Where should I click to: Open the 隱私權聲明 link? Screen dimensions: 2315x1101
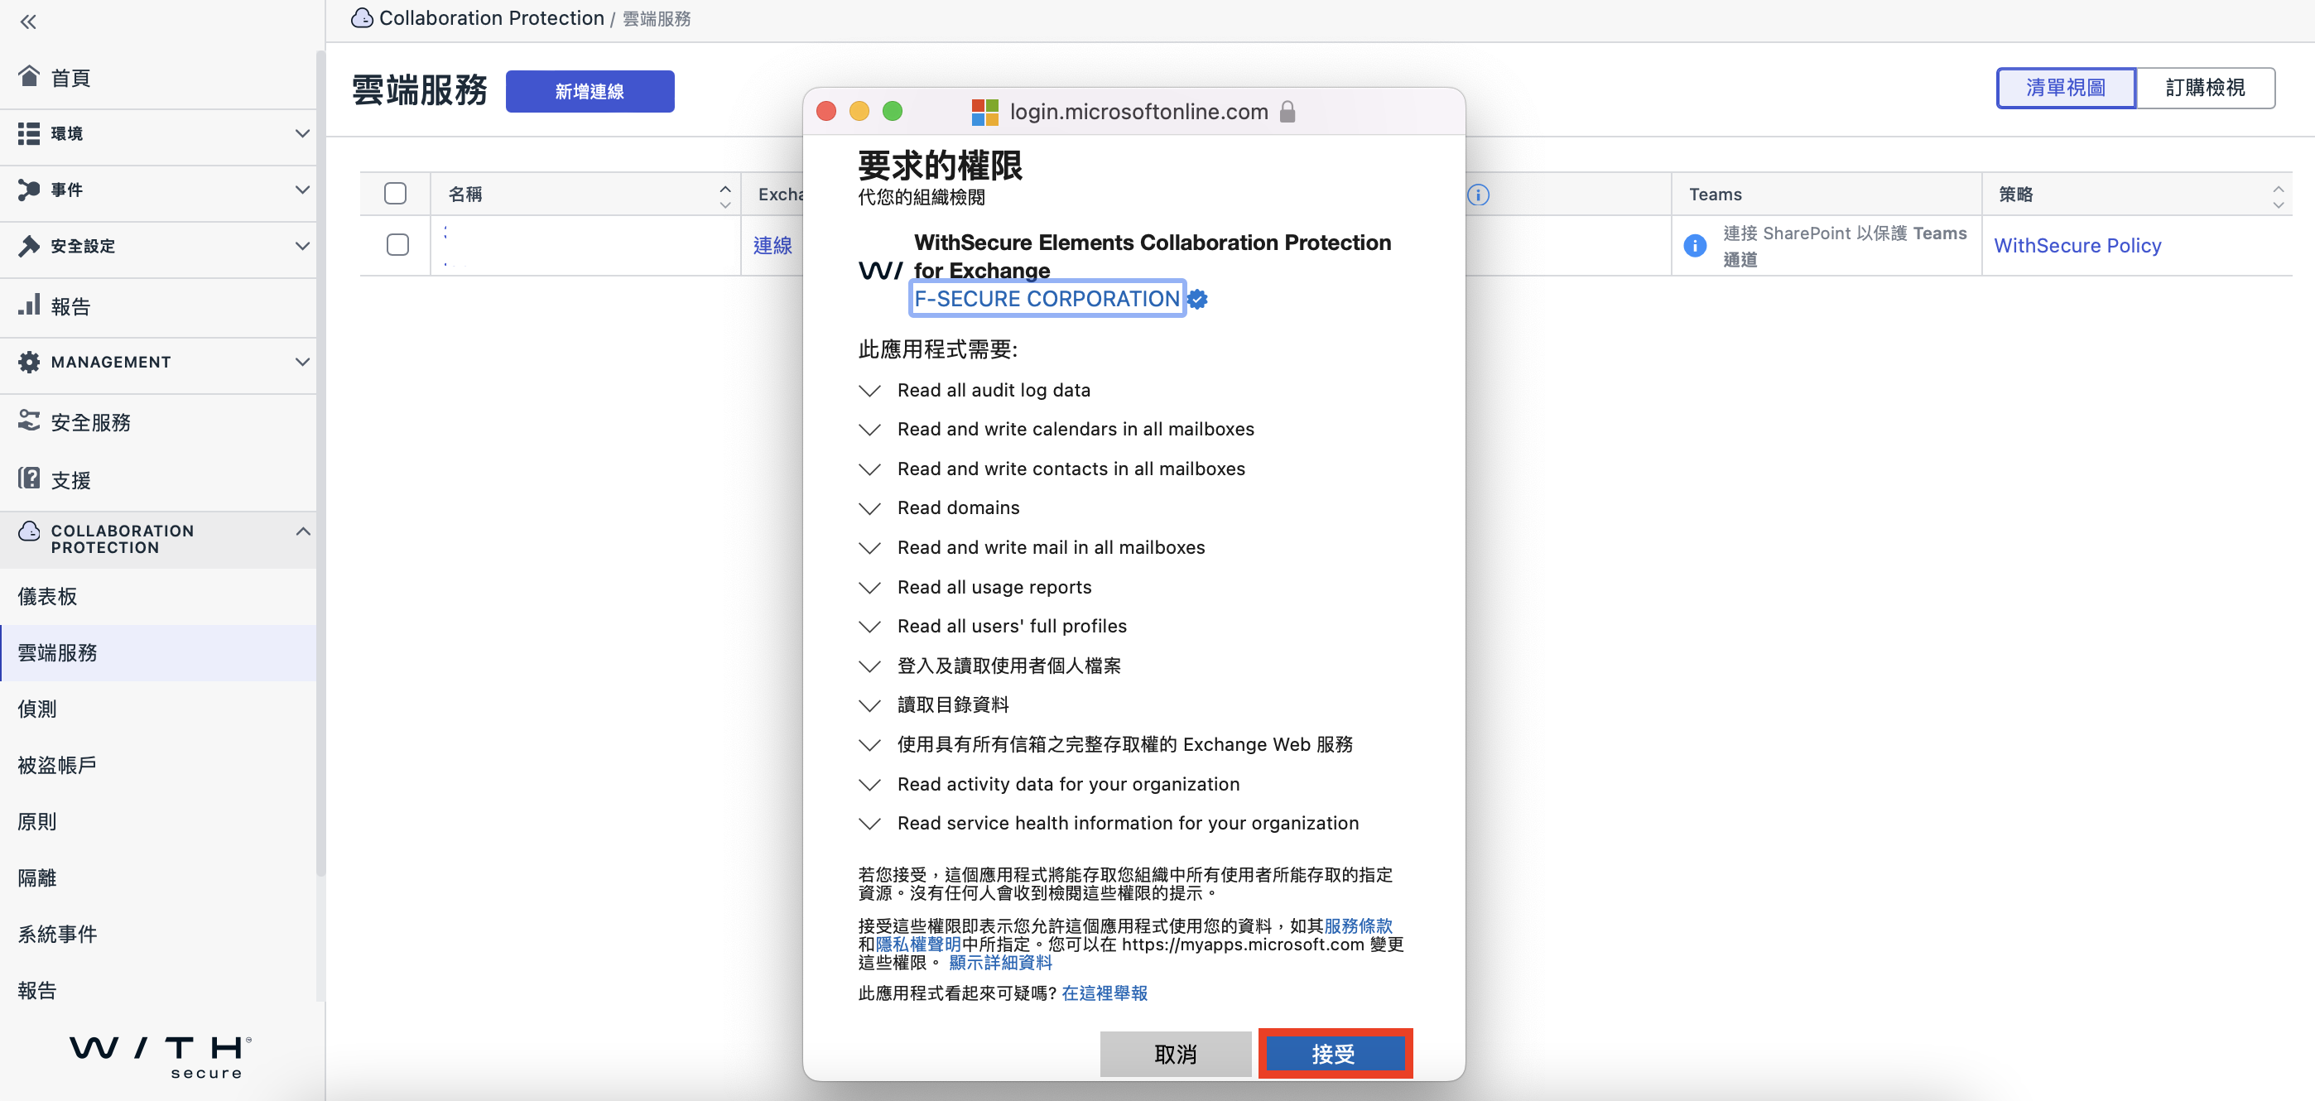pos(918,944)
